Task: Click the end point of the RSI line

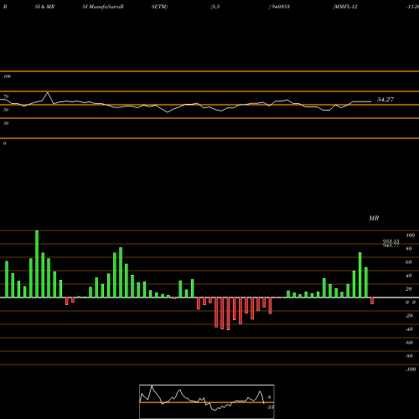Action: pos(371,101)
